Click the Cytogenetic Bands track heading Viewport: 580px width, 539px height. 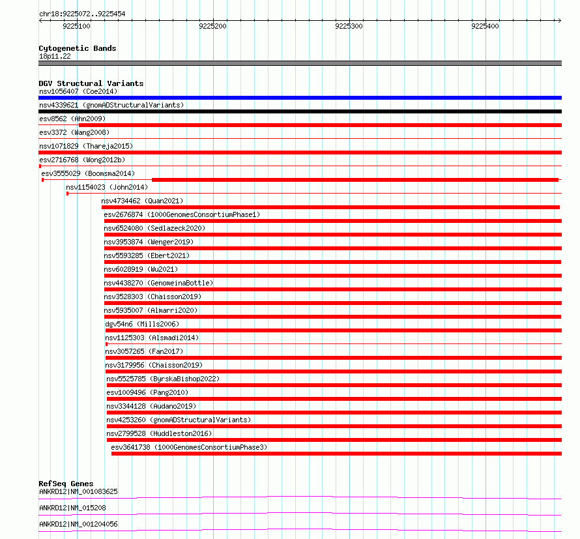point(78,48)
